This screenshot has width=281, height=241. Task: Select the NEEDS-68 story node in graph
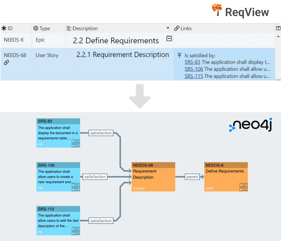click(x=153, y=177)
